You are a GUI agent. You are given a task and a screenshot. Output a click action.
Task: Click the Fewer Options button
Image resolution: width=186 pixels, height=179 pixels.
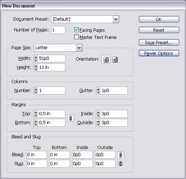pyautogui.click(x=159, y=53)
